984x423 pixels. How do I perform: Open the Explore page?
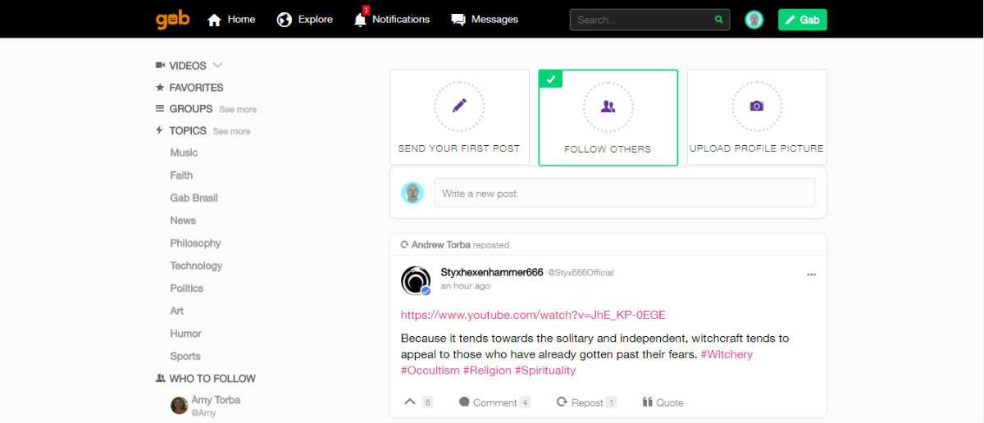point(305,19)
